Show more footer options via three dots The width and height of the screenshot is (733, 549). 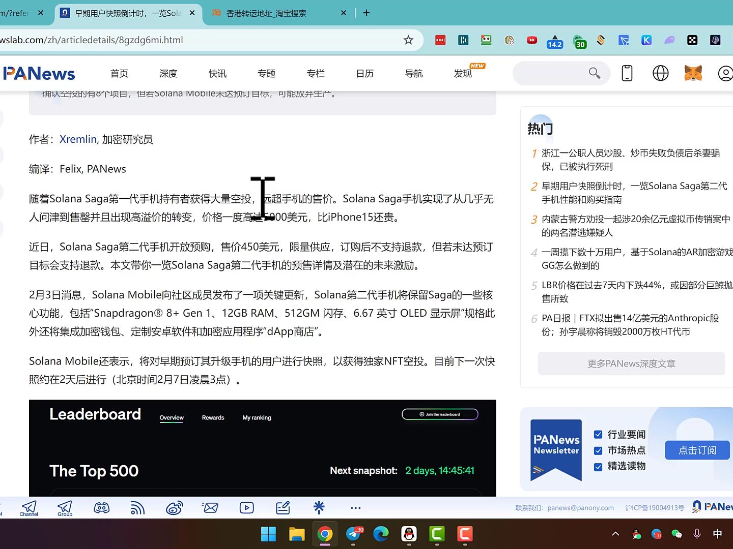pyautogui.click(x=356, y=508)
